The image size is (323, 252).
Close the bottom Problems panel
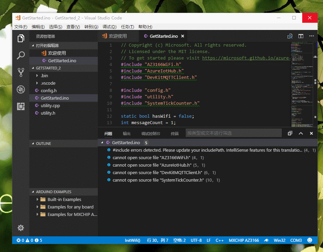pyautogui.click(x=311, y=133)
